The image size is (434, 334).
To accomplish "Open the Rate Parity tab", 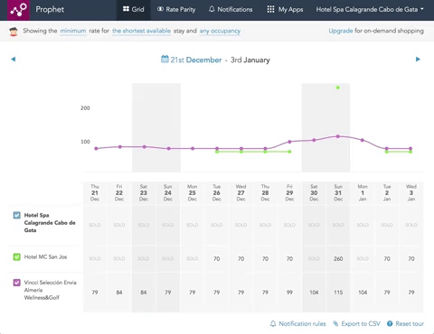I will (x=176, y=10).
